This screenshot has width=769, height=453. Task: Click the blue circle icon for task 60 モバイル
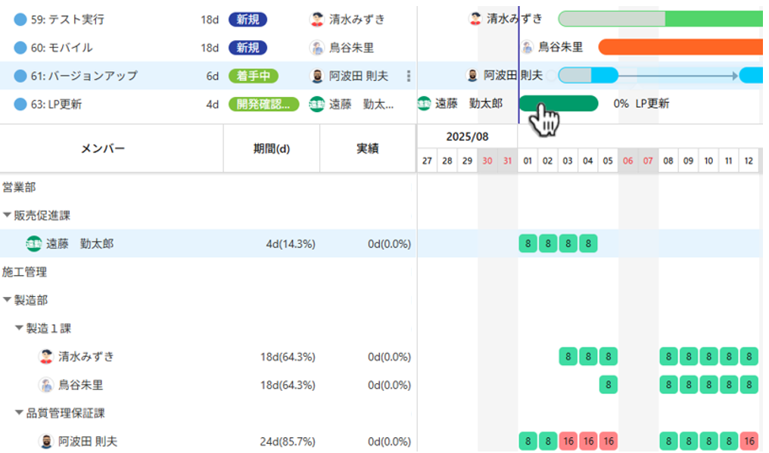pos(20,48)
